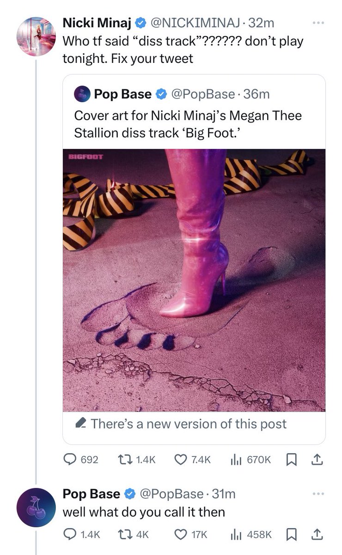Open the Big Foot cover art image
Screen dimensions: 342x555
[194, 280]
